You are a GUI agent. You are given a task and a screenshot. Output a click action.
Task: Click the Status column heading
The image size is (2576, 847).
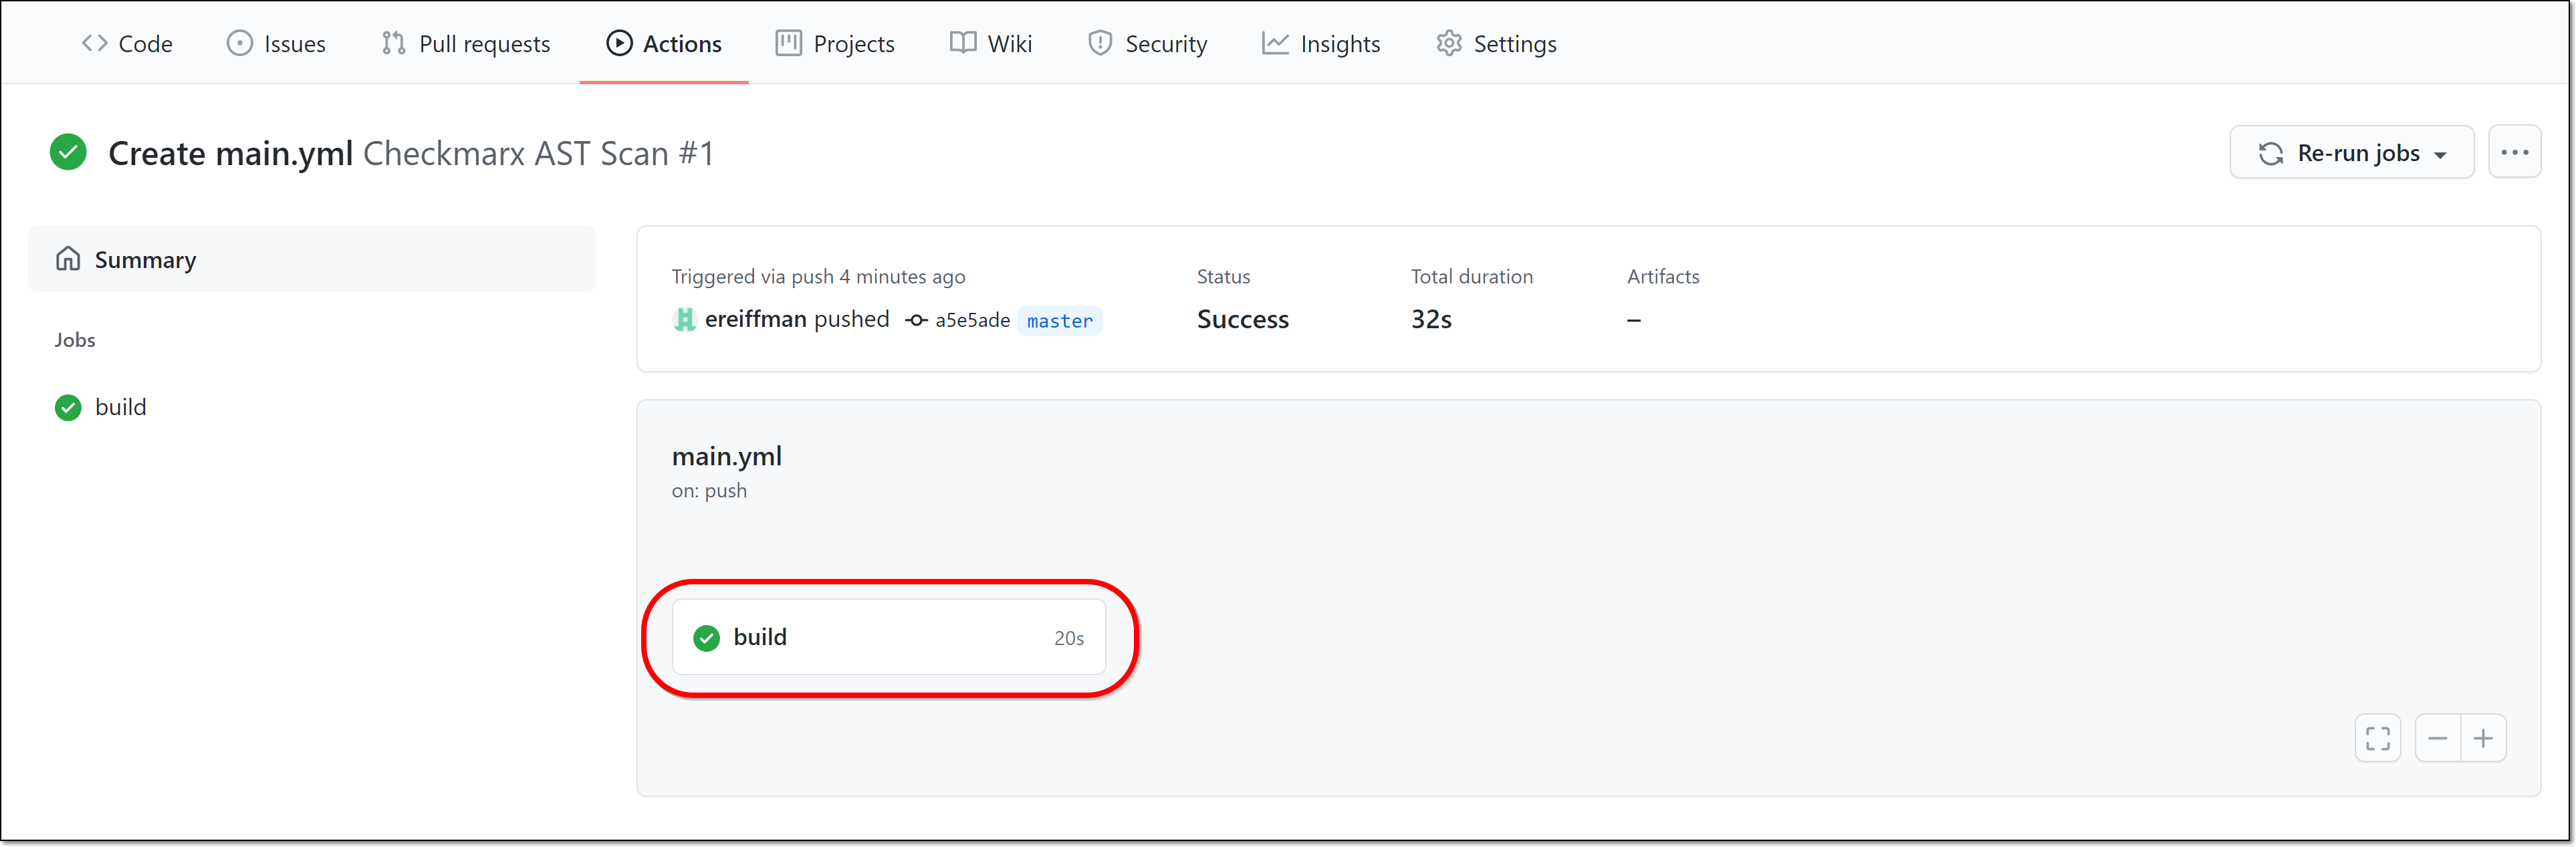pos(1224,276)
